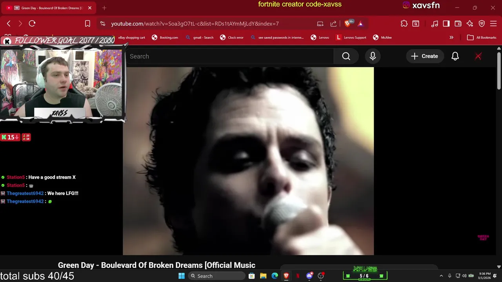Open YouTube notifications bell

pos(455,56)
